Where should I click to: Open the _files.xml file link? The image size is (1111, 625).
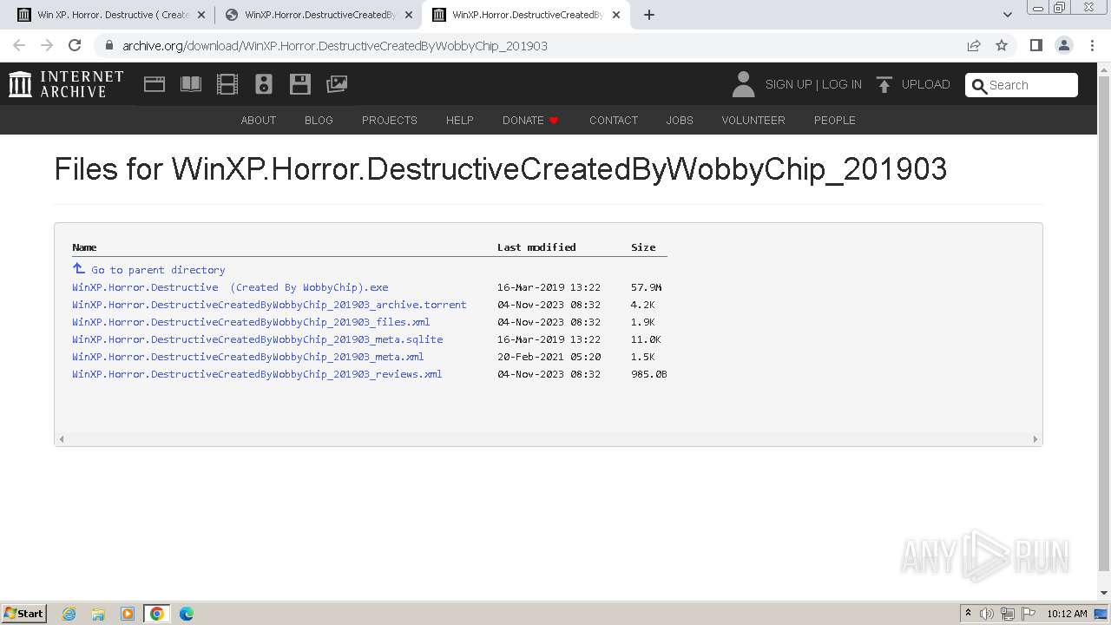251,322
